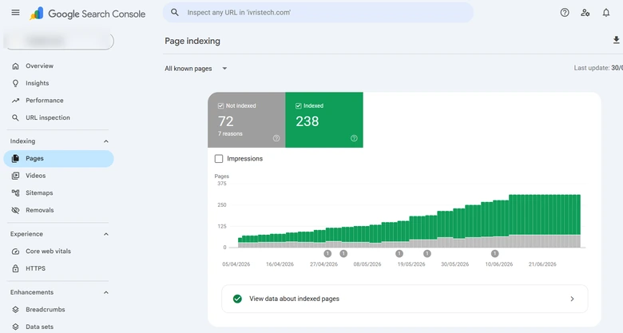Uncheck the Indexed checkbox
The width and height of the screenshot is (623, 333).
tap(299, 105)
